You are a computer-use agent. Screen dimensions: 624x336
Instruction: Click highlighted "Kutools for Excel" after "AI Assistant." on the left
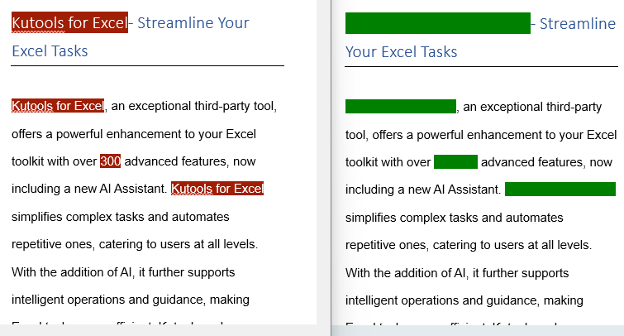[217, 189]
